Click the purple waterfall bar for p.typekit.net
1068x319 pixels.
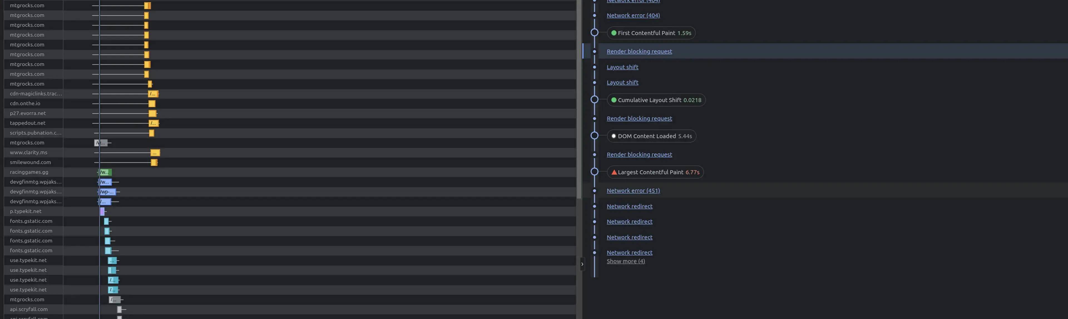point(102,212)
